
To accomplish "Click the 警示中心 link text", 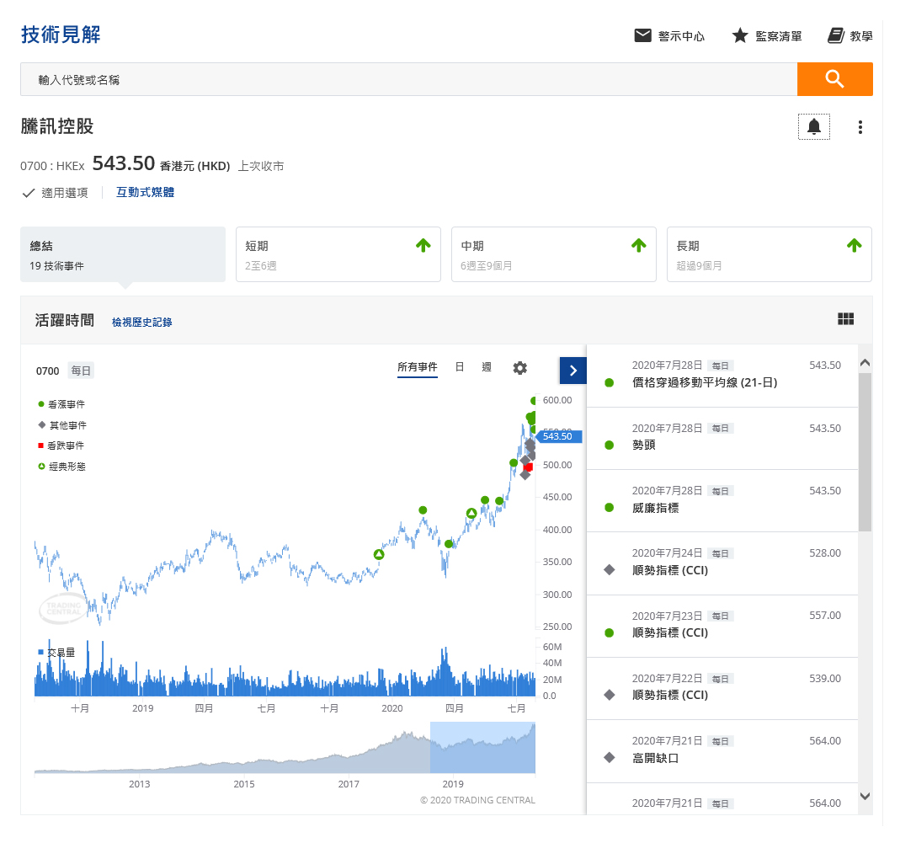I will (x=681, y=36).
